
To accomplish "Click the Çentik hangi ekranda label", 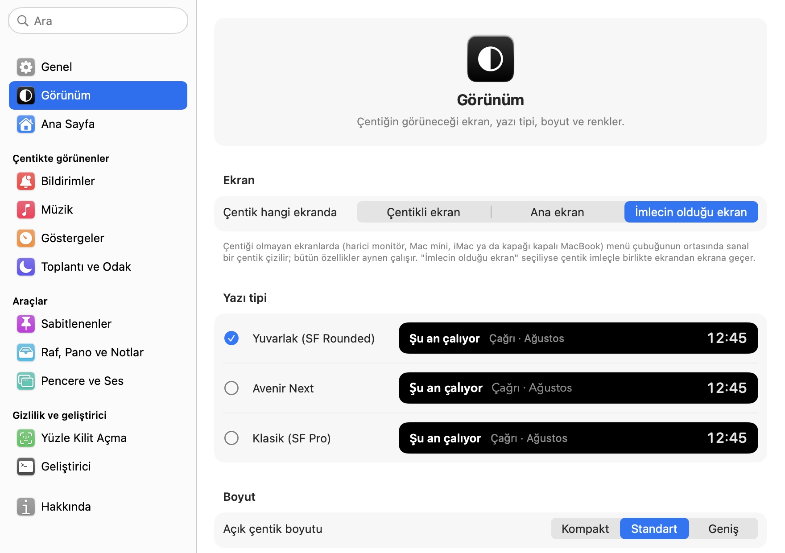I will click(280, 212).
